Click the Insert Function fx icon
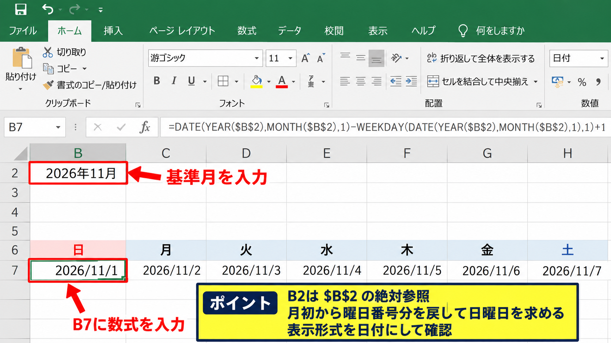611x343 pixels. pyautogui.click(x=145, y=127)
